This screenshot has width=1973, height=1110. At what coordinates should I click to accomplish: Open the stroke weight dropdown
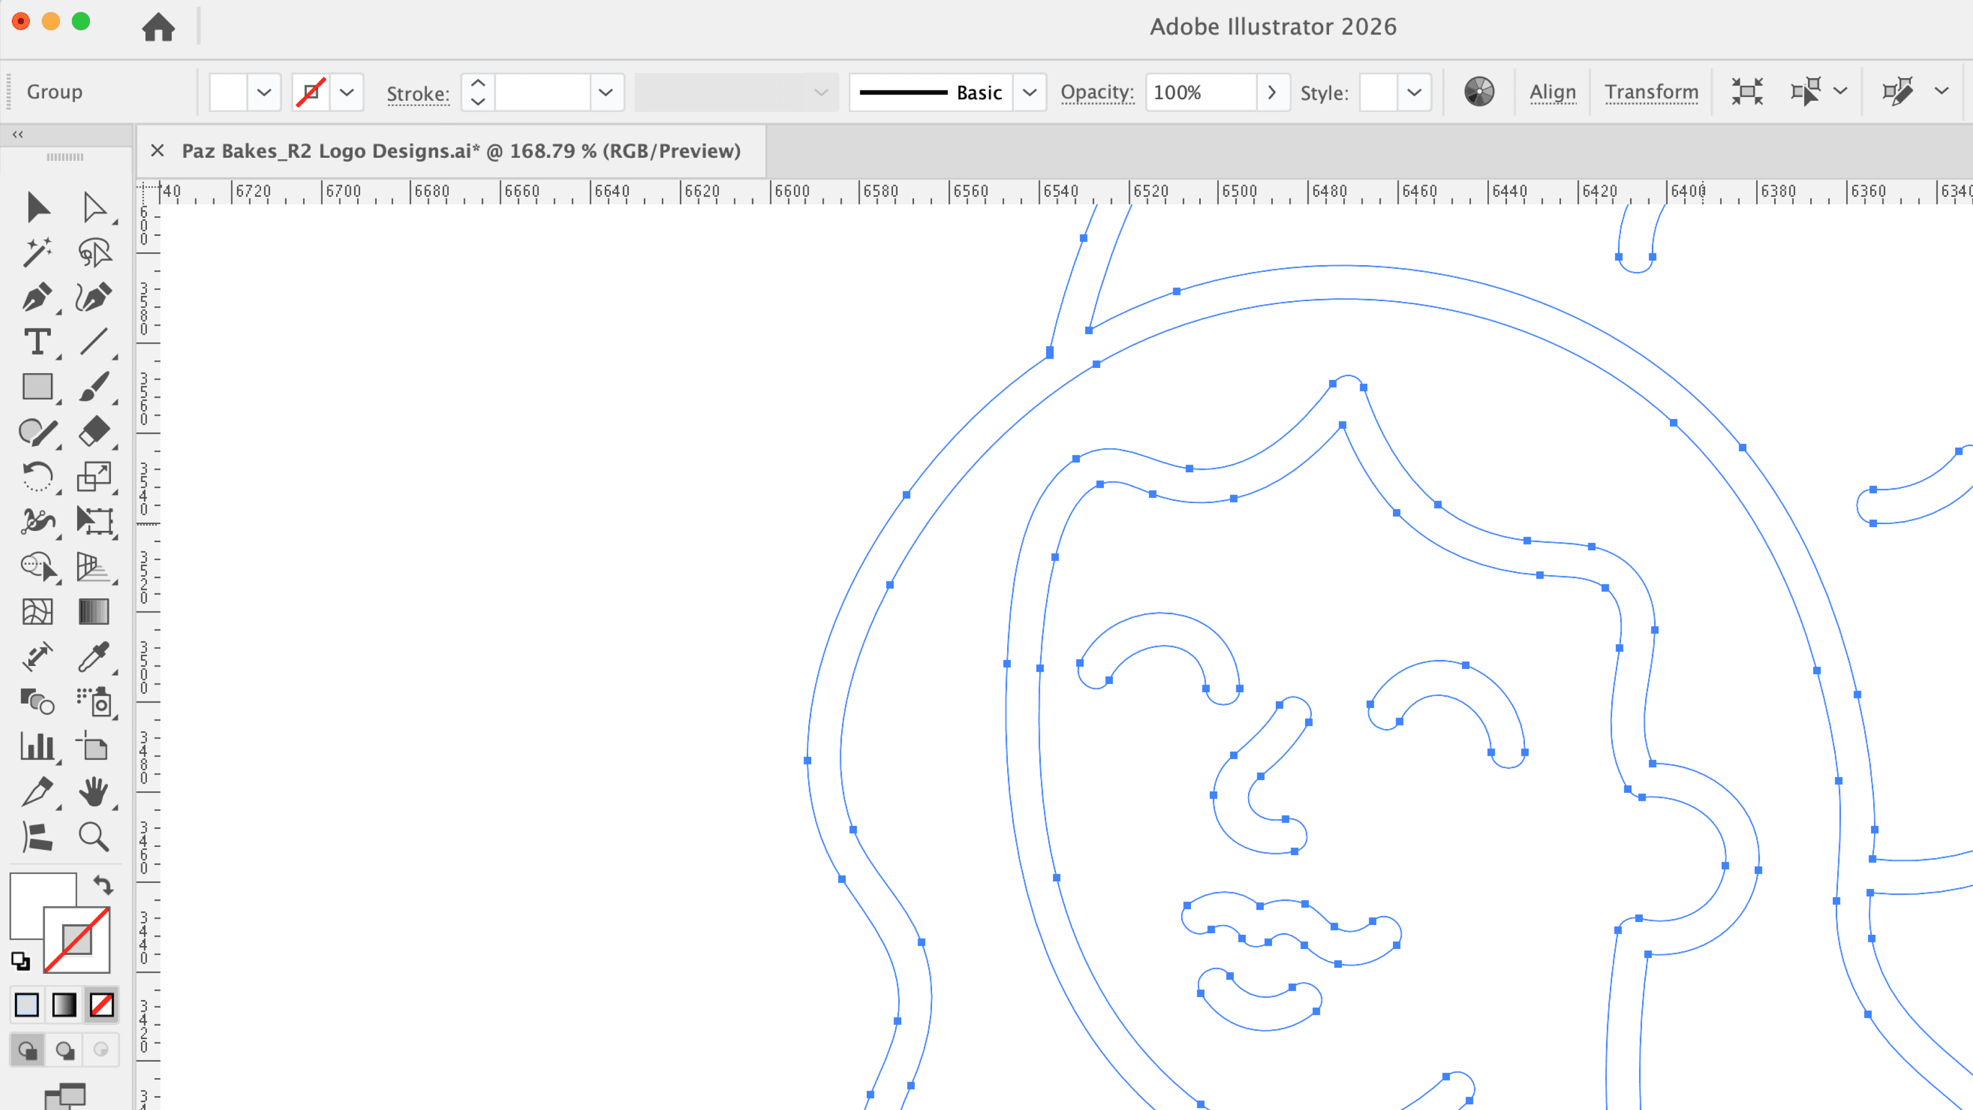605,92
